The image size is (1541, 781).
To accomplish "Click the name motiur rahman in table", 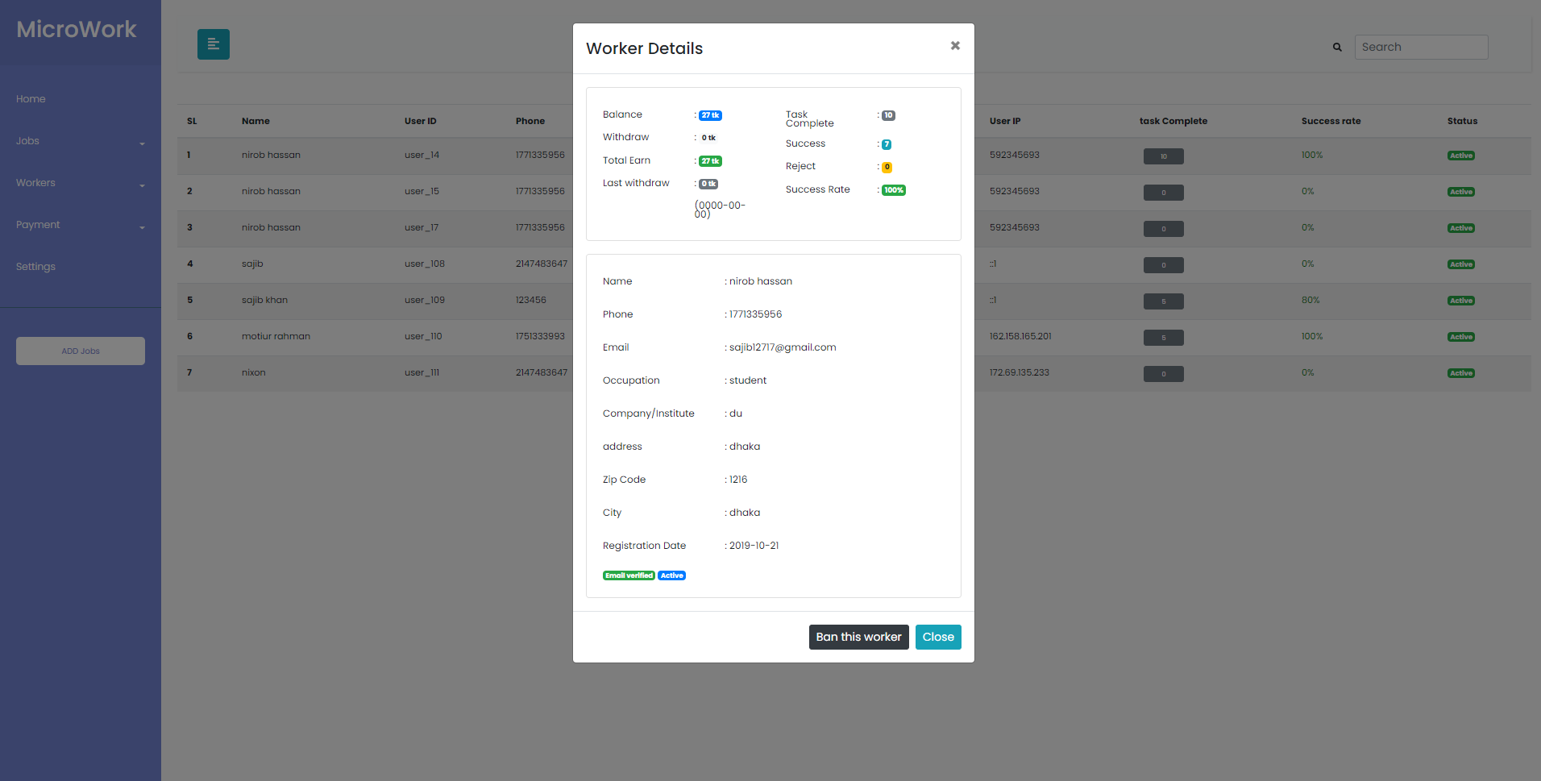I will [x=276, y=336].
